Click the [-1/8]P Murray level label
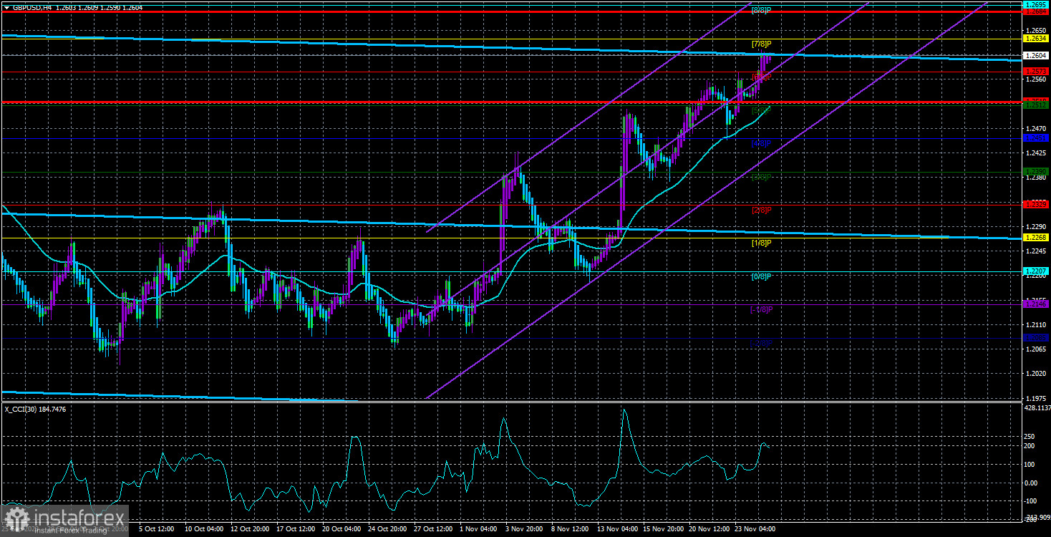The height and width of the screenshot is (537, 1051). (761, 309)
